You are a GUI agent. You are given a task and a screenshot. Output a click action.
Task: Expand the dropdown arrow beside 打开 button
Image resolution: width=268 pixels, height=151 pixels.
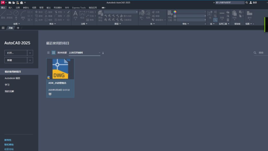click(x=30, y=53)
